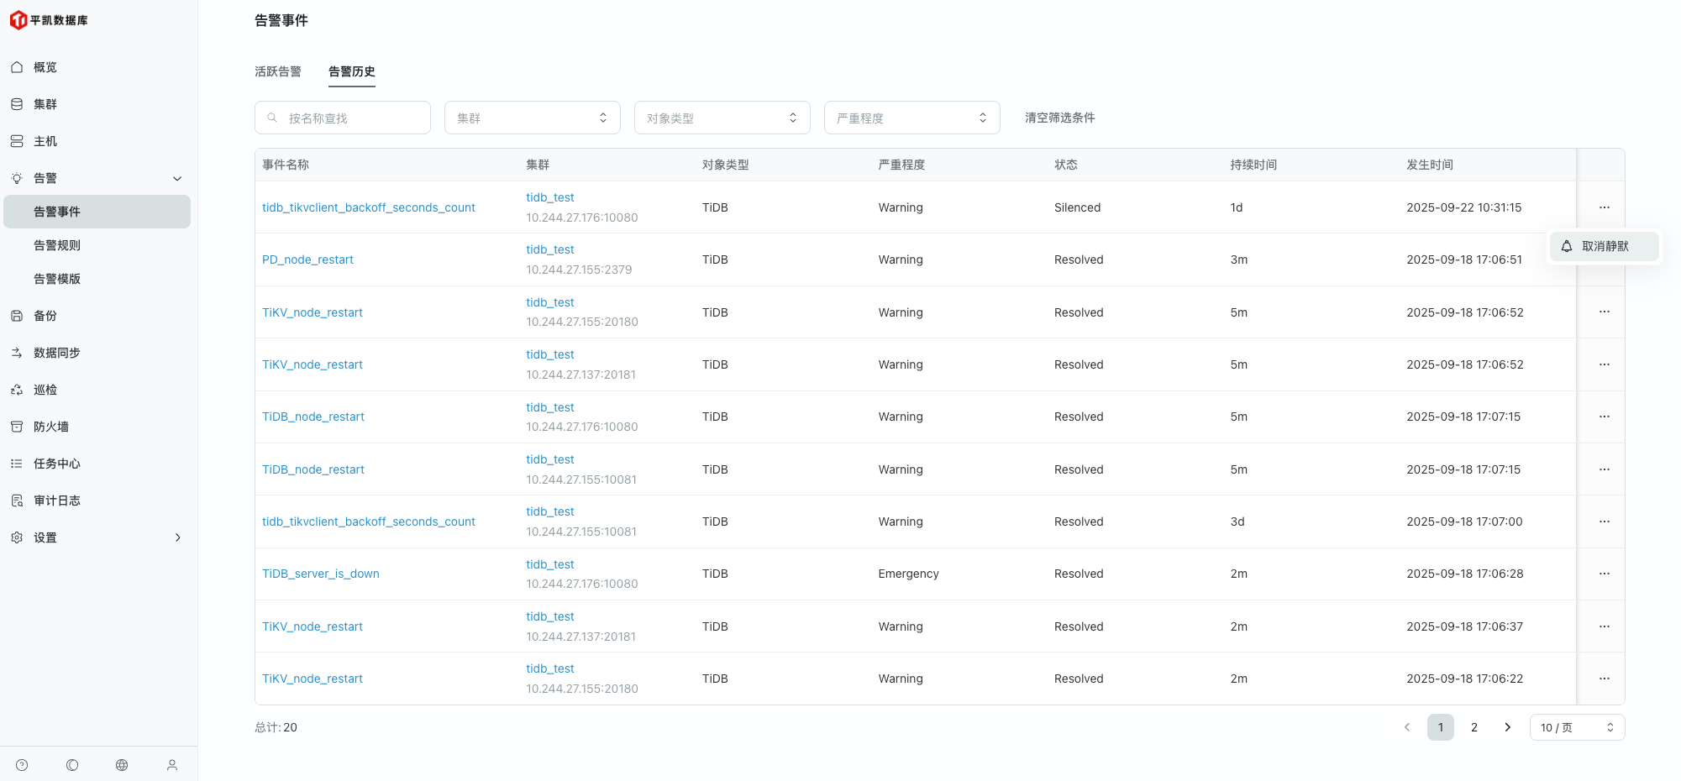Open the 严重程度 filter dropdown
The height and width of the screenshot is (781, 1681).
click(x=911, y=118)
